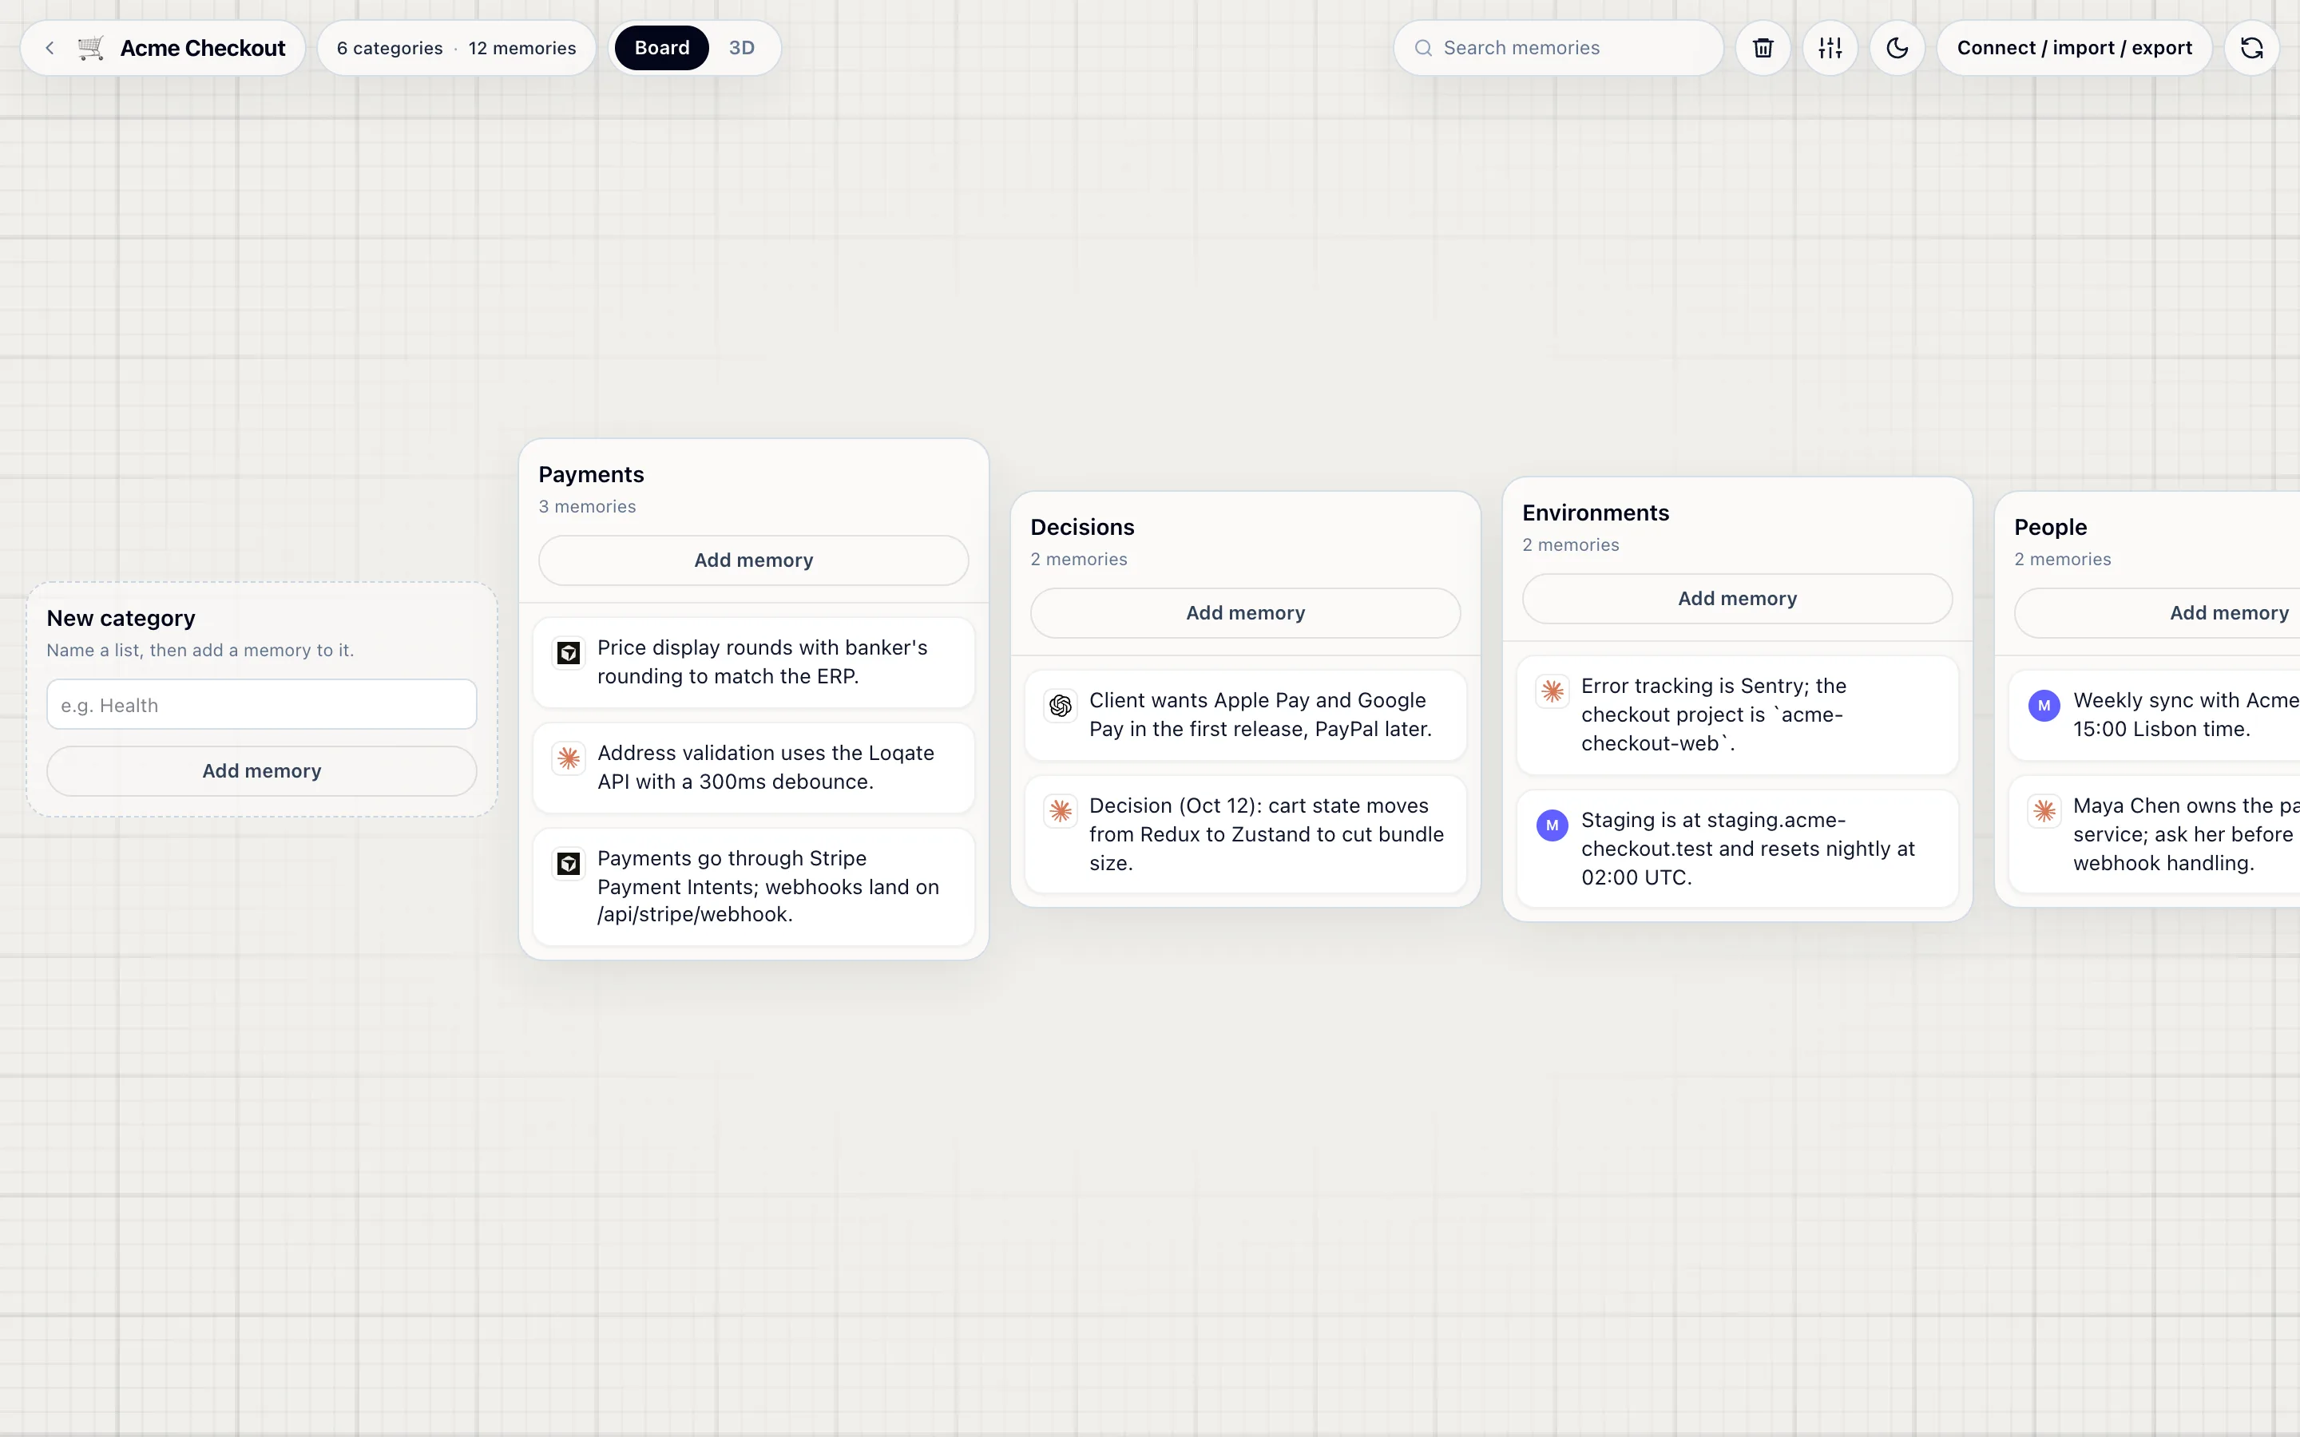Click the Payments category heading

[591, 474]
